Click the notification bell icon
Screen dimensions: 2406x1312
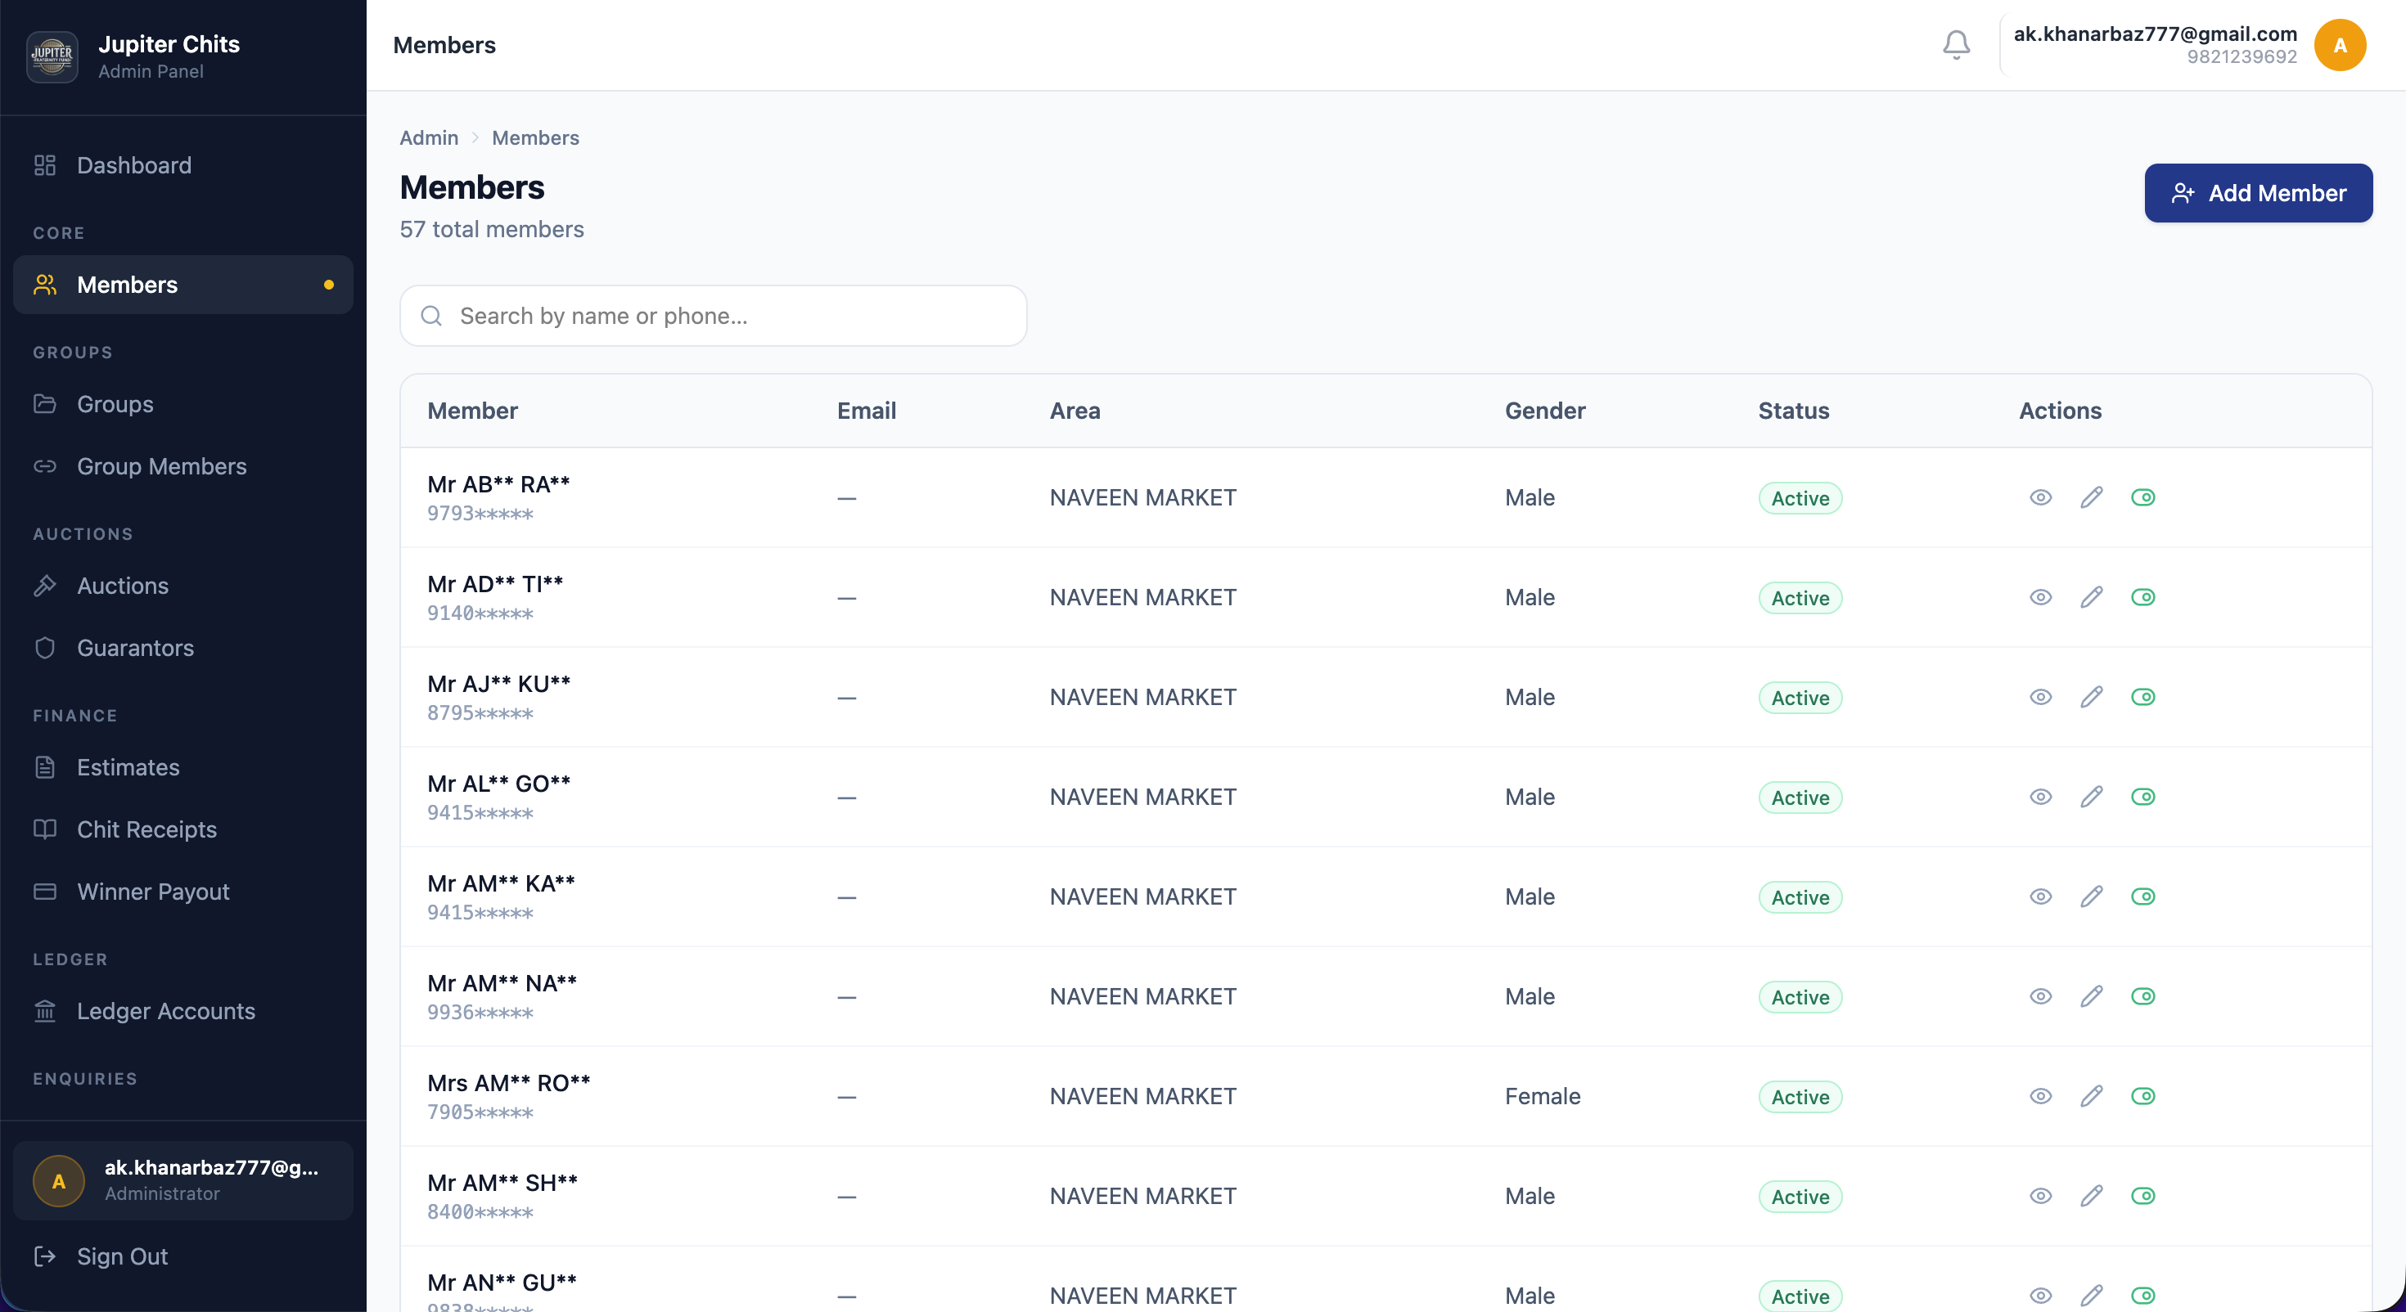pyautogui.click(x=1956, y=45)
